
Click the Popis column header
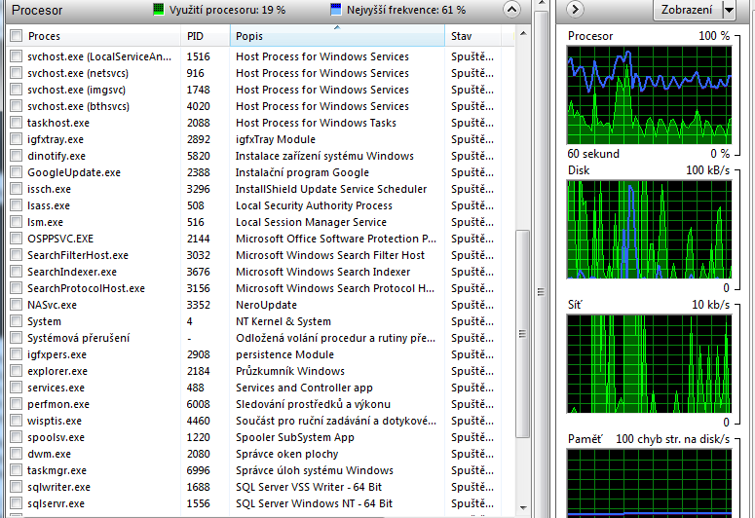tap(336, 36)
